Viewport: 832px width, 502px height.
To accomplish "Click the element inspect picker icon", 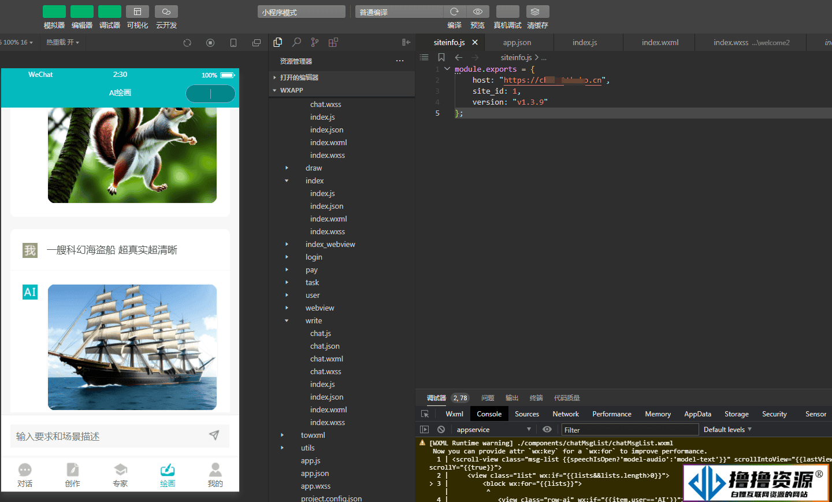I will (x=425, y=414).
